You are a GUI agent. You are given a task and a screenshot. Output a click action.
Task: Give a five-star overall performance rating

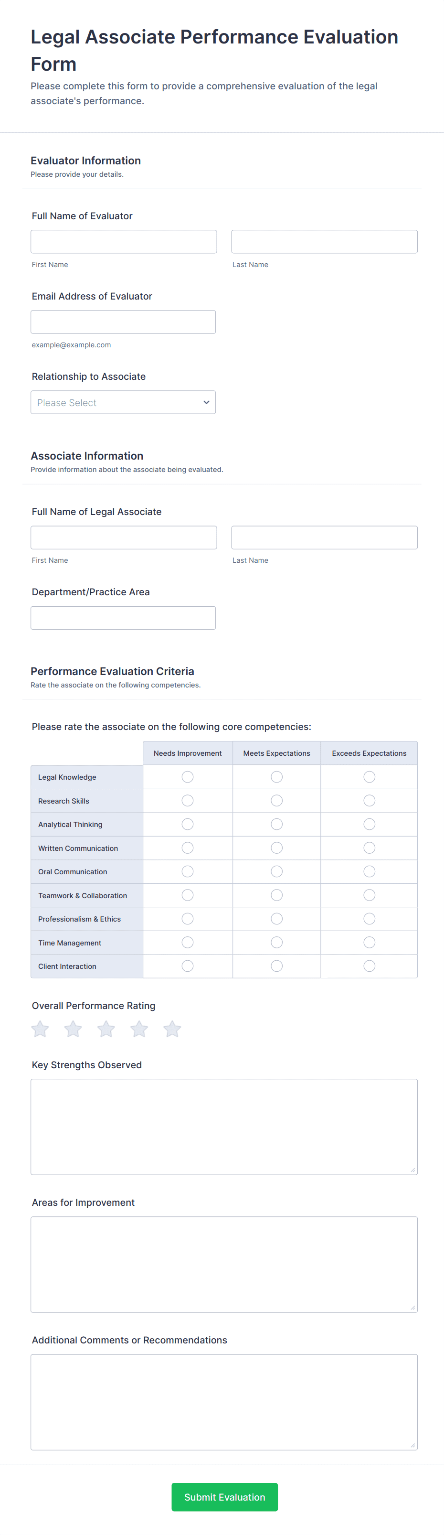pyautogui.click(x=172, y=1029)
